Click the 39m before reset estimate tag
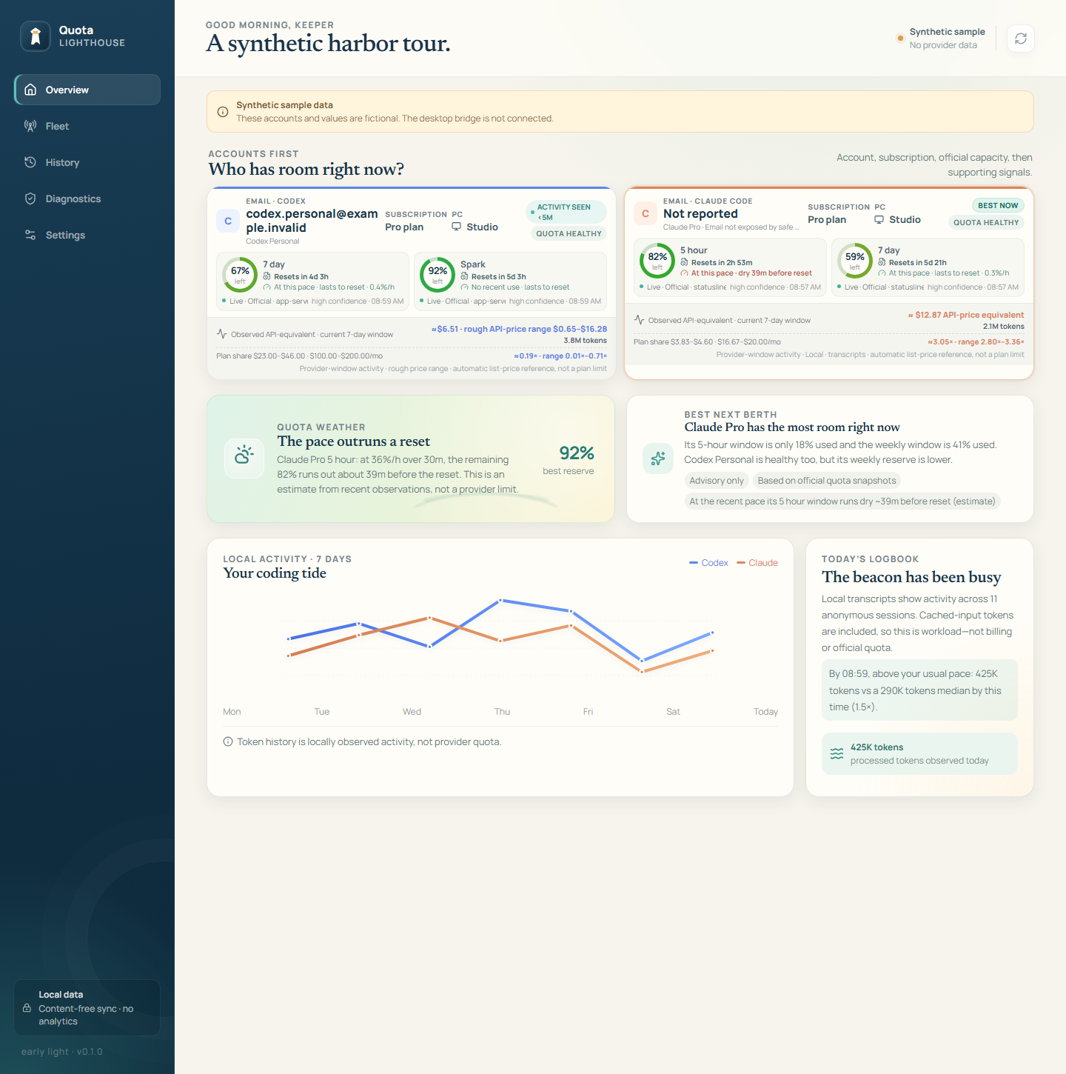The width and height of the screenshot is (1066, 1074). click(x=842, y=501)
